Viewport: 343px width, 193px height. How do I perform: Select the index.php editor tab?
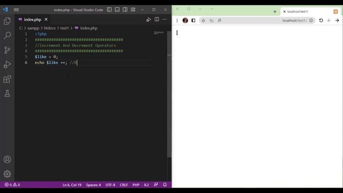click(x=33, y=19)
